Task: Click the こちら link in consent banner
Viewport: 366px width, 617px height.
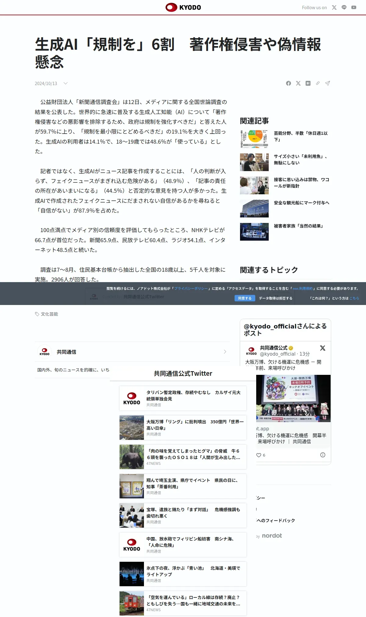Action: (354, 298)
